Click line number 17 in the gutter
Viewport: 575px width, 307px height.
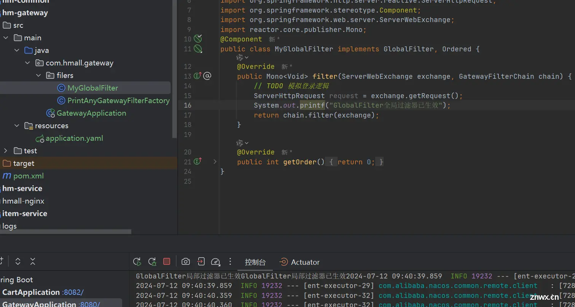pos(188,115)
